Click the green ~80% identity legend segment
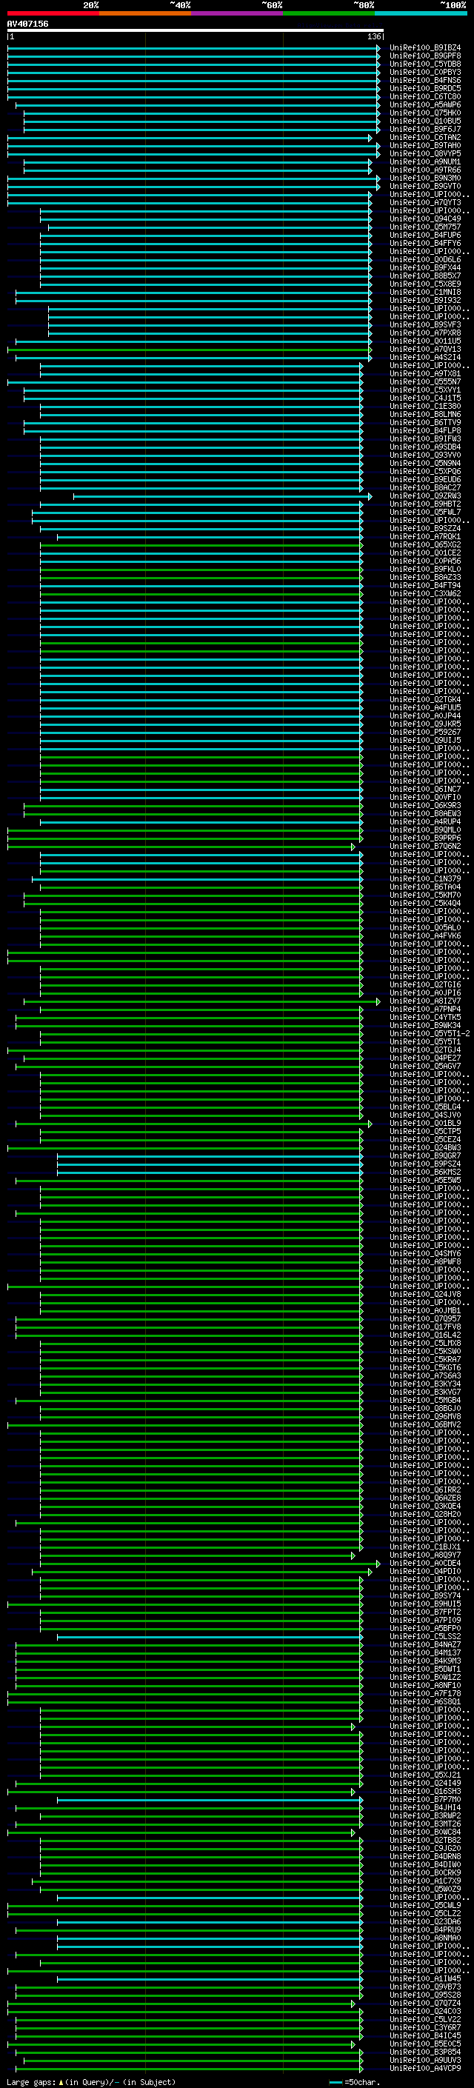 pos(328,13)
